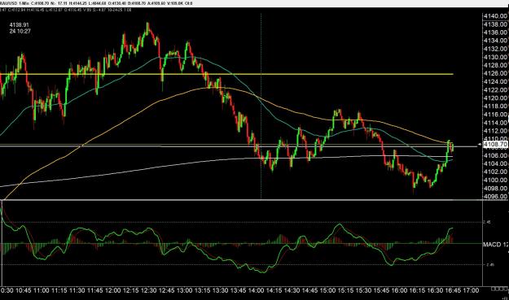Click the 11:45 time axis label
This screenshot has width=509, height=300.
click(94, 290)
